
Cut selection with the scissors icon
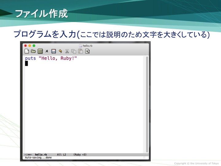pos(67,51)
